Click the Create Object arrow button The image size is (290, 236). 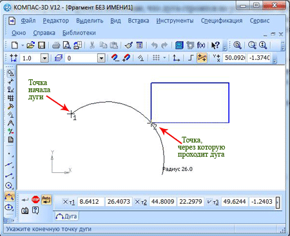tap(25, 200)
